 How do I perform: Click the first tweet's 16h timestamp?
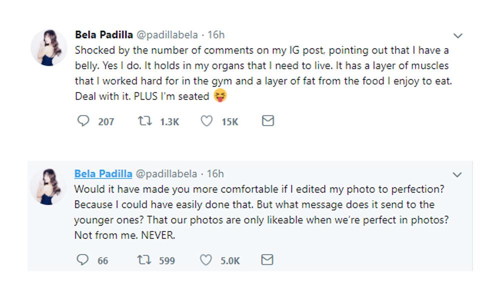tap(216, 35)
